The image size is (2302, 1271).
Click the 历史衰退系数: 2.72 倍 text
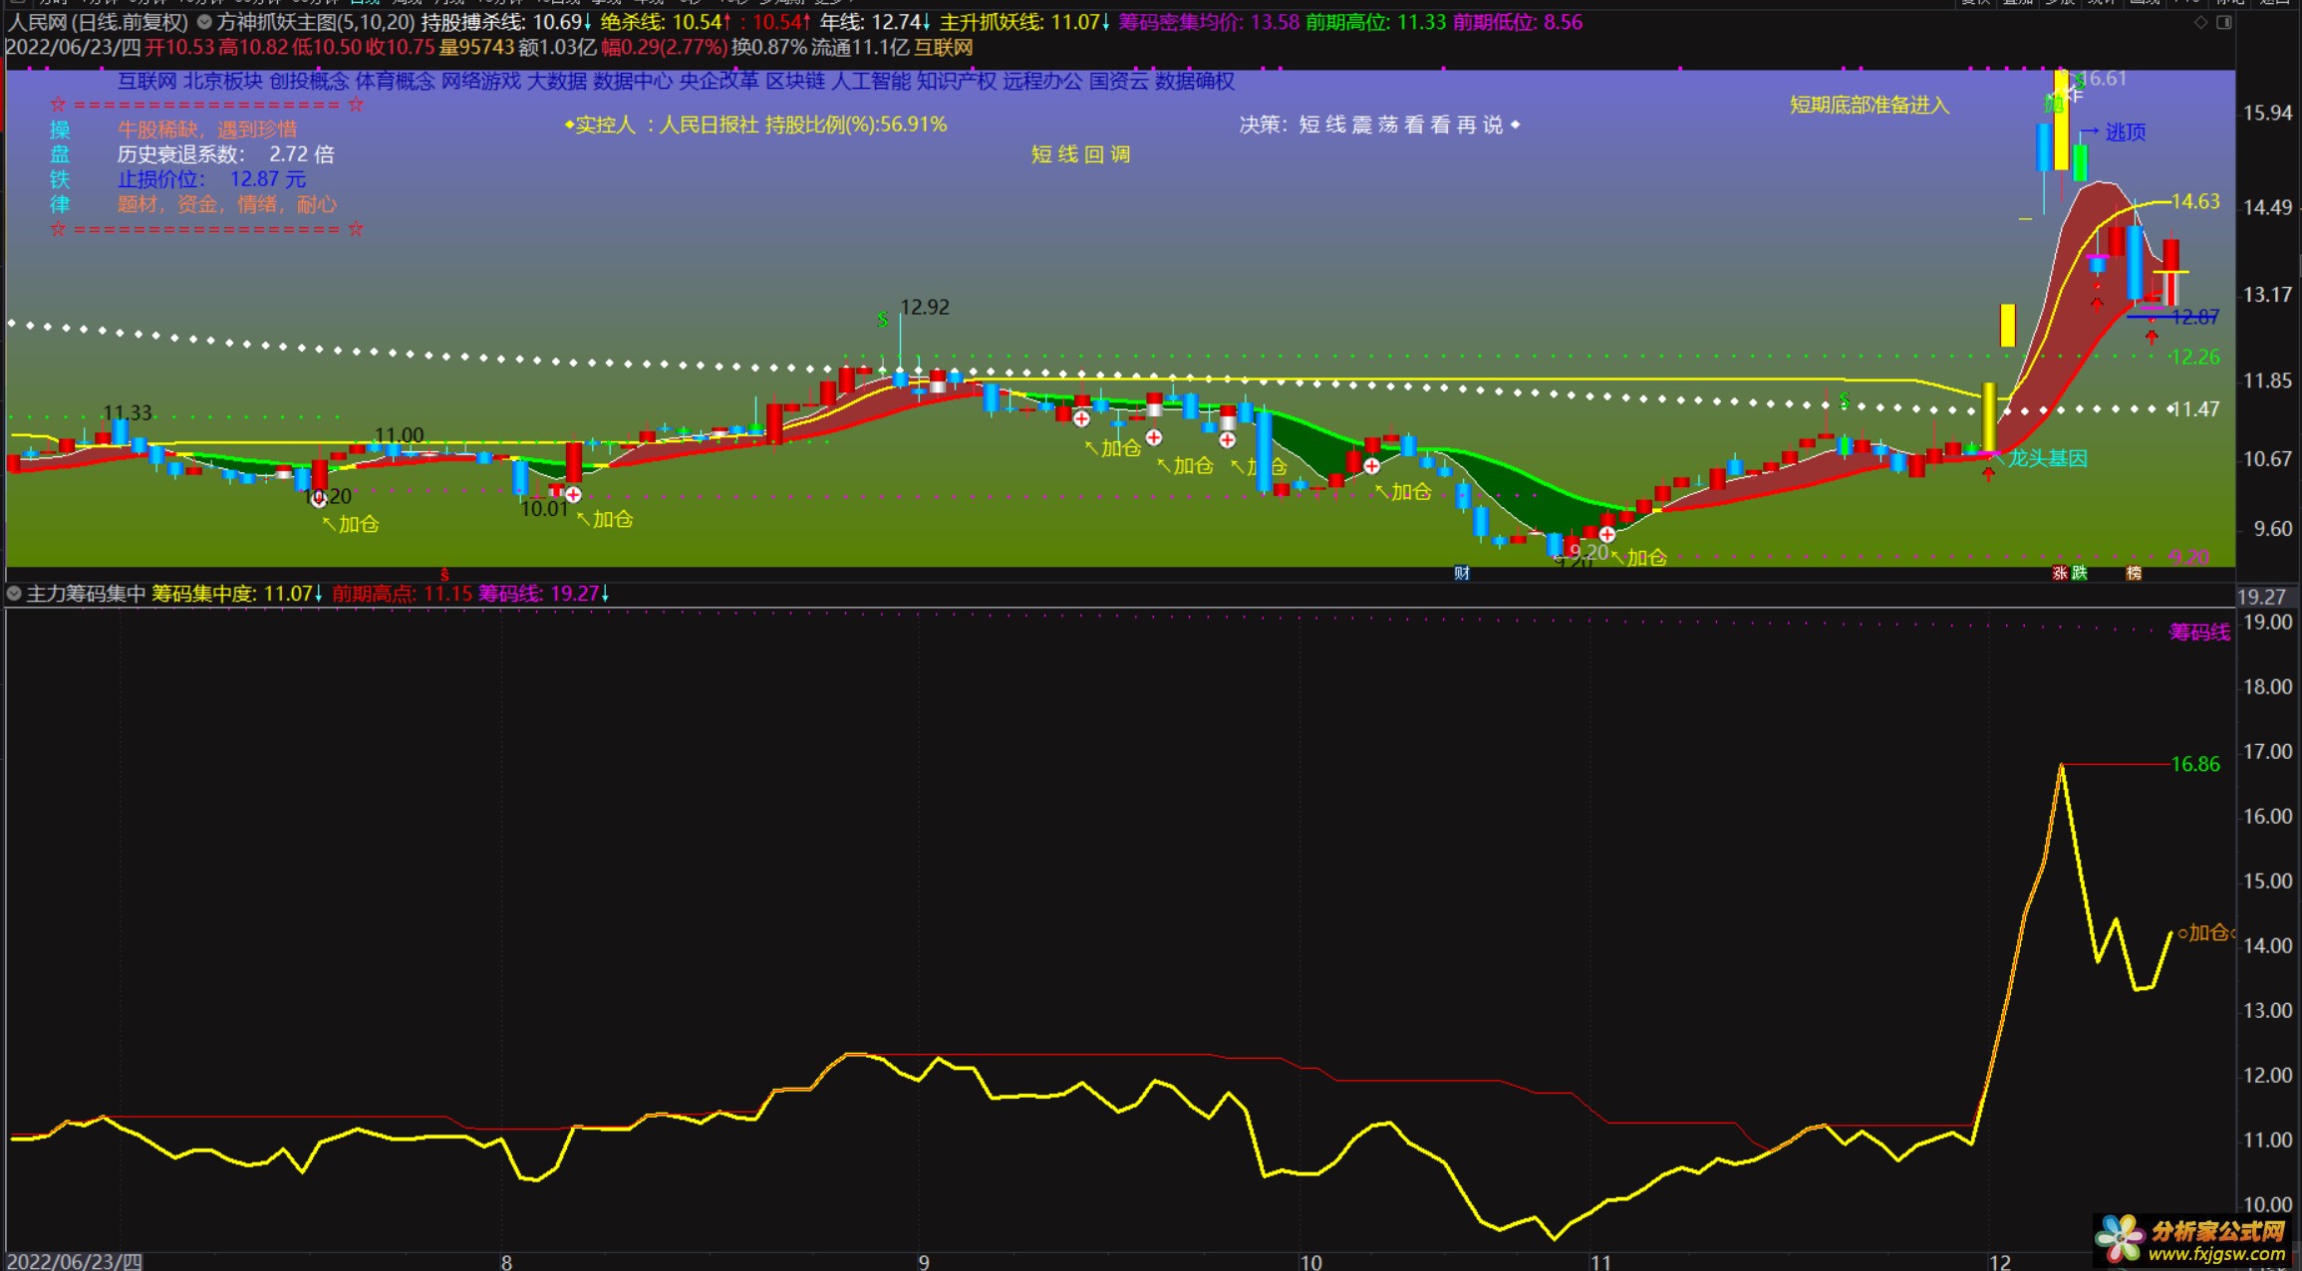(x=226, y=154)
